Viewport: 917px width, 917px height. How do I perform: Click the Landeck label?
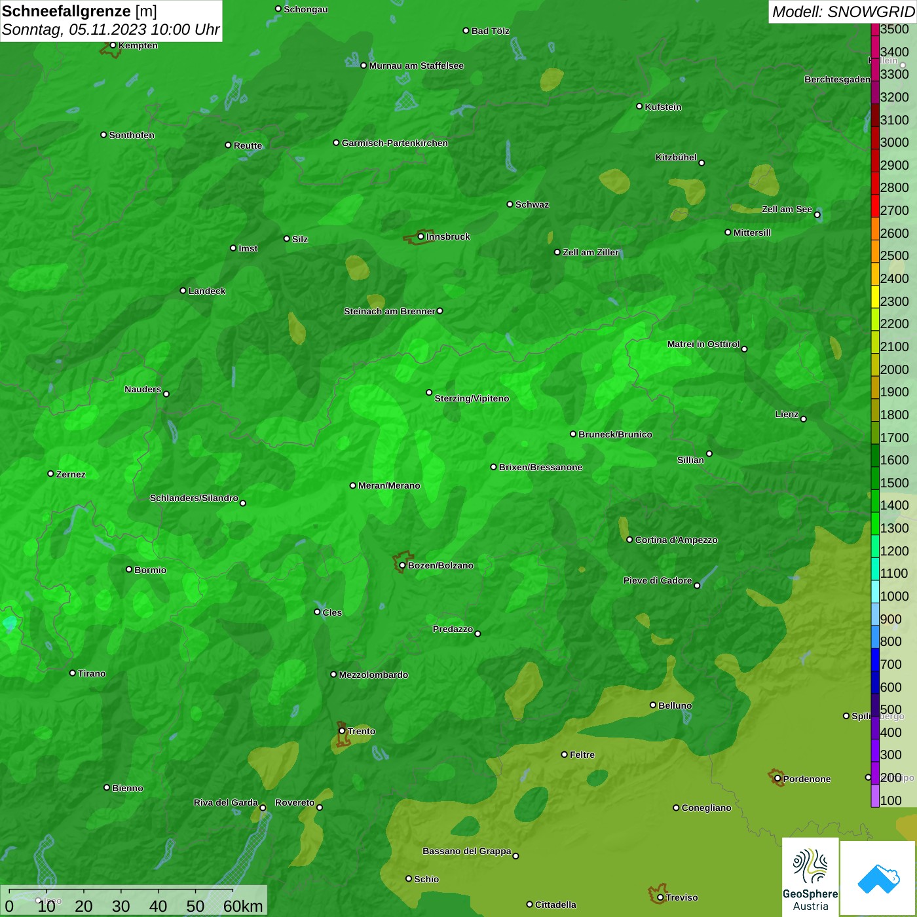(x=207, y=291)
